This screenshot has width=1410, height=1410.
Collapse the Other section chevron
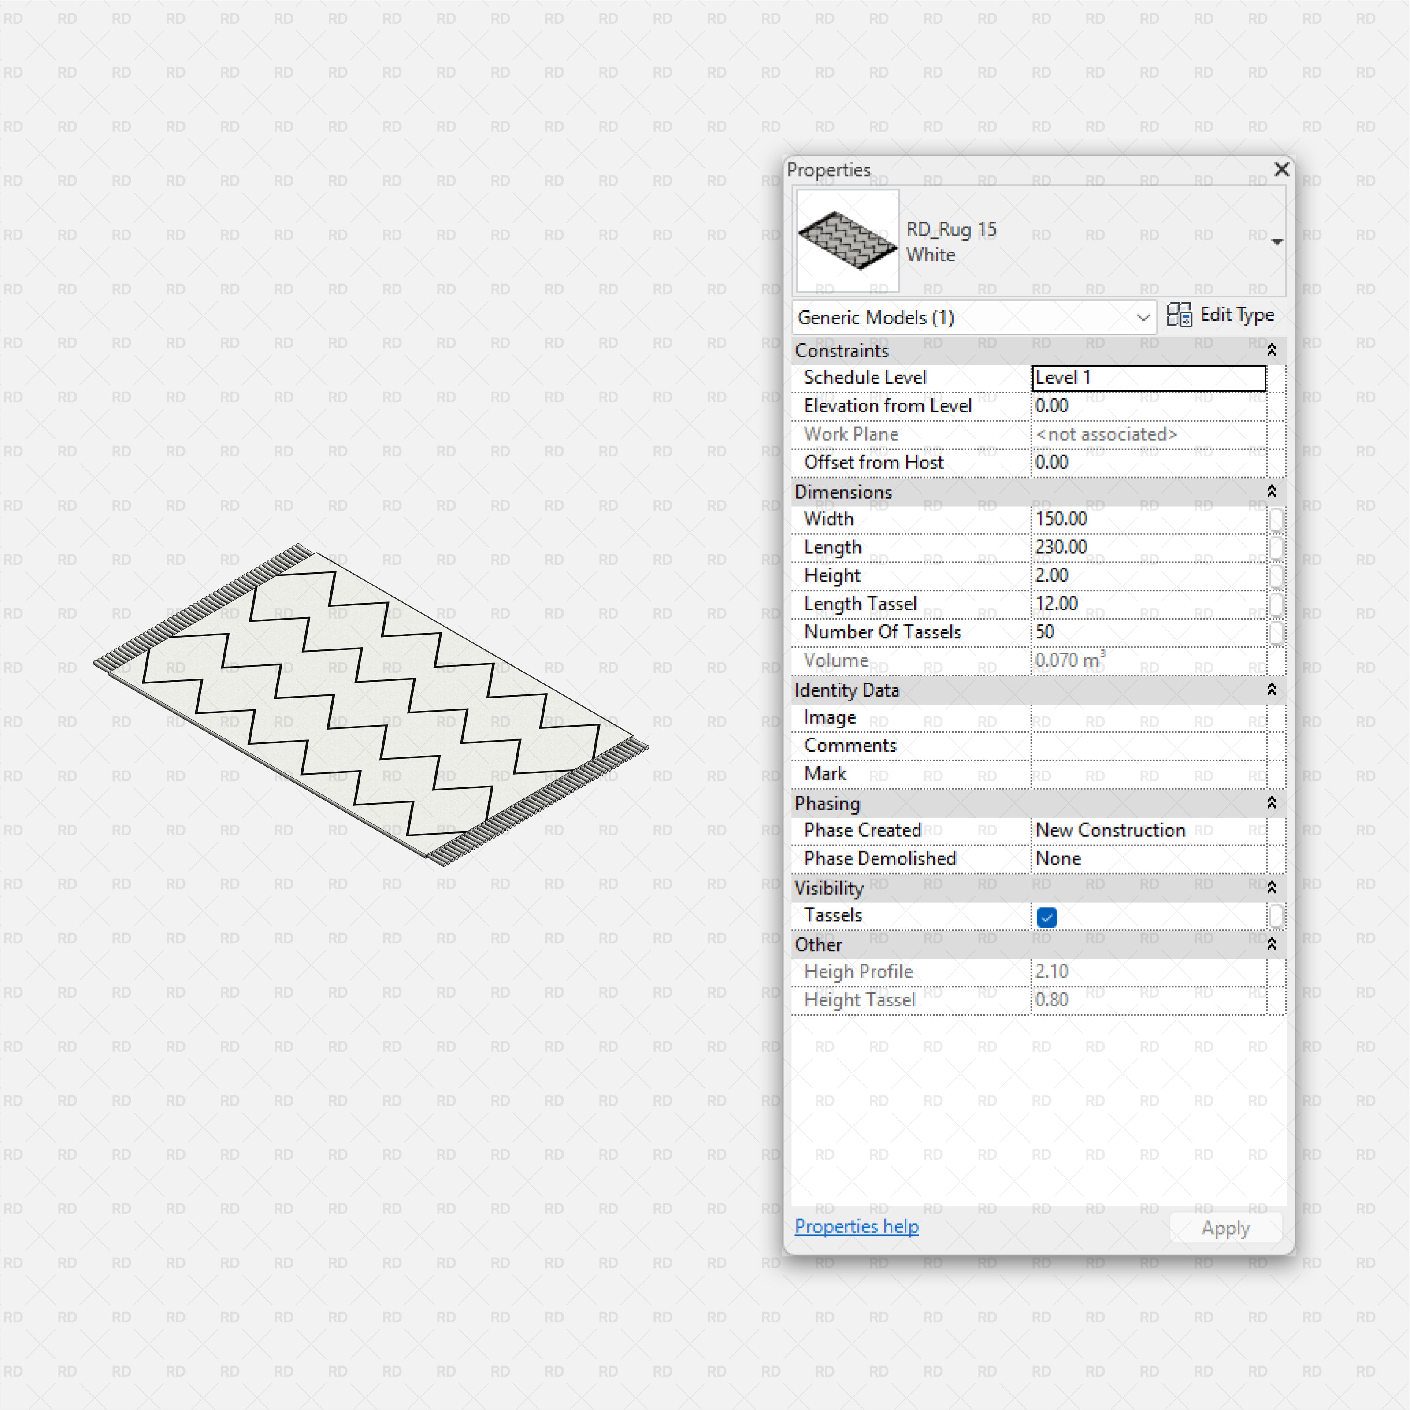point(1271,944)
